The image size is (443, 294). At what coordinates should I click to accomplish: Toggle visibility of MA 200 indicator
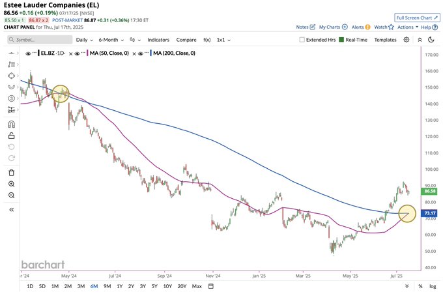point(141,53)
